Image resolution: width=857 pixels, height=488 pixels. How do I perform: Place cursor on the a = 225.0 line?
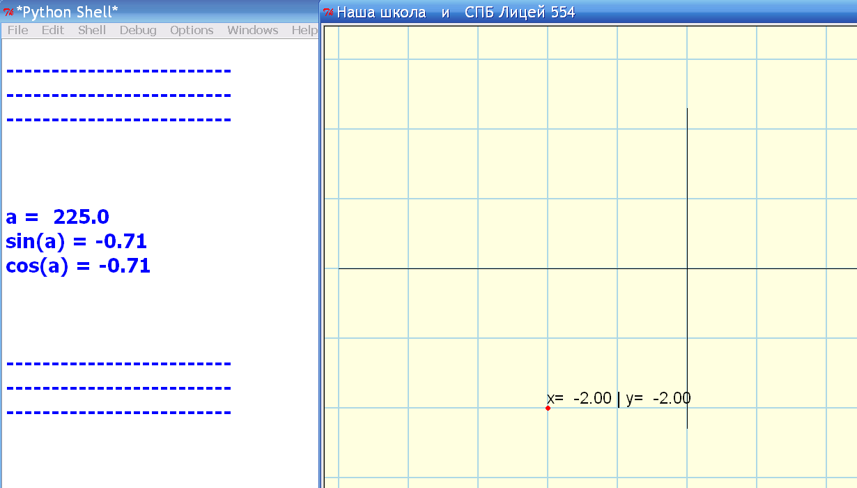[x=58, y=217]
